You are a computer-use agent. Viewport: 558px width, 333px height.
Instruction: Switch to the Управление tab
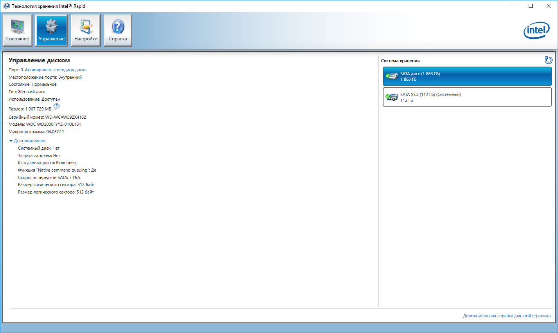click(x=52, y=31)
